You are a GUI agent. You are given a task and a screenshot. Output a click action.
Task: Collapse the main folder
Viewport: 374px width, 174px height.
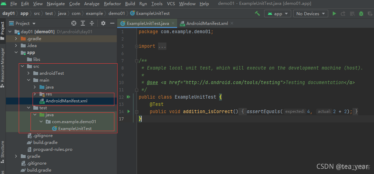click(29, 80)
